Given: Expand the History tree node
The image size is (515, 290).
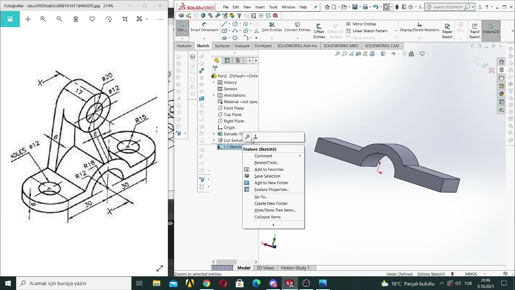Looking at the screenshot, I should coord(214,83).
